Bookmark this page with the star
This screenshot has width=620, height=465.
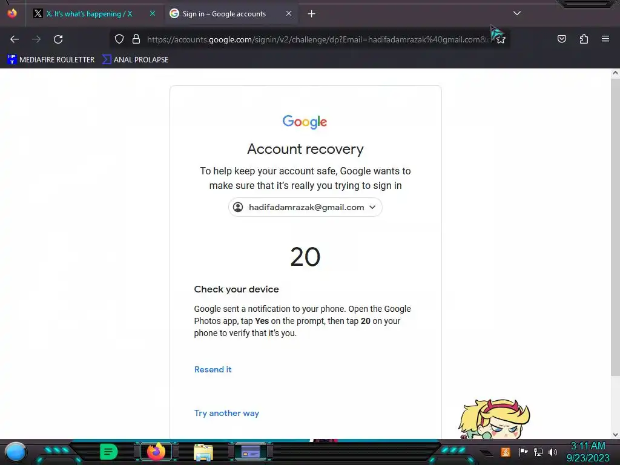point(501,39)
